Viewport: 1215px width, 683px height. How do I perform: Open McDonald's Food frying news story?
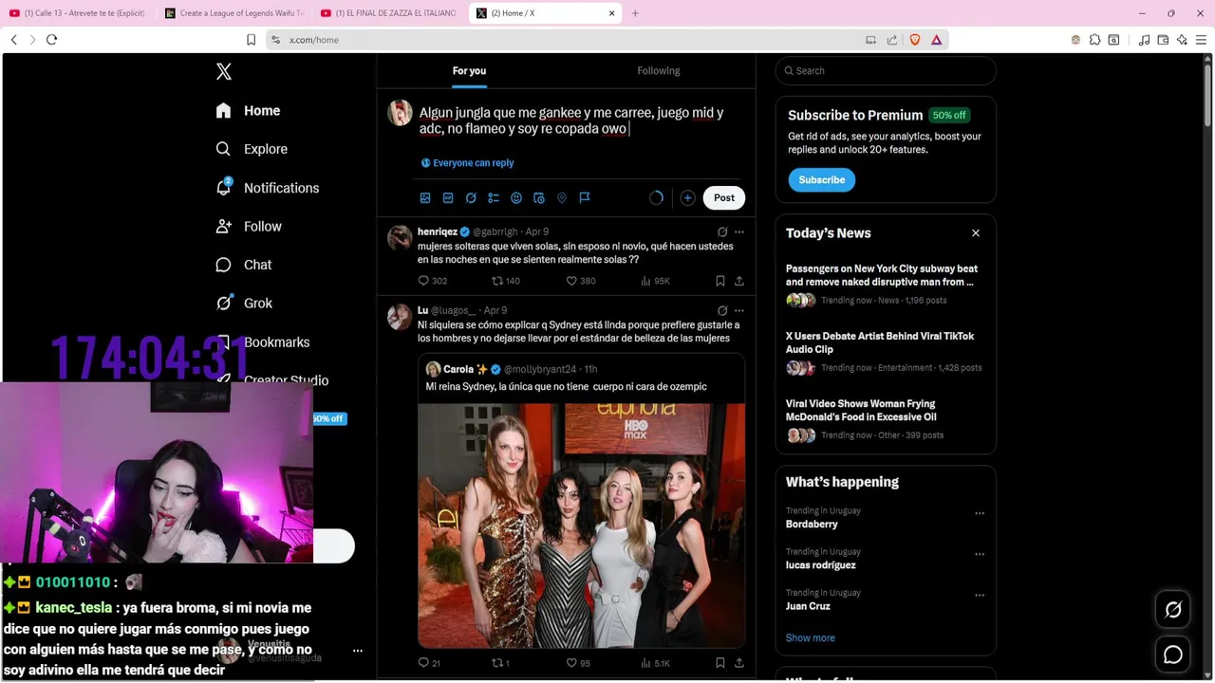pyautogui.click(x=885, y=419)
